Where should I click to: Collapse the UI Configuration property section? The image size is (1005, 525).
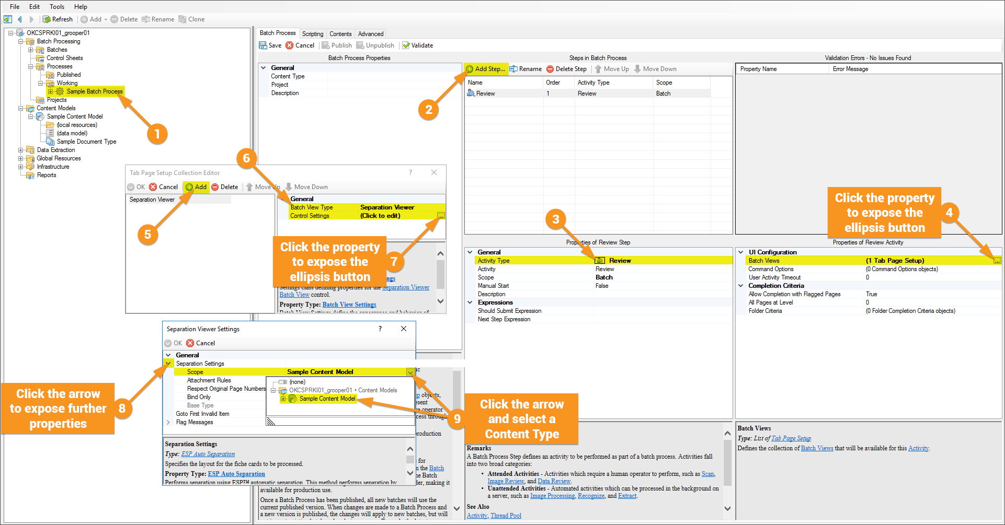740,252
